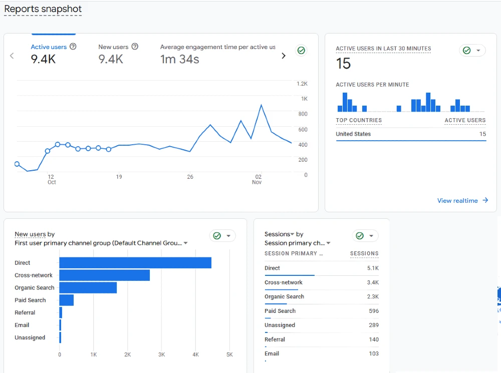Click data quality badge on overview card
Image resolution: width=501 pixels, height=373 pixels.
pos(301,50)
